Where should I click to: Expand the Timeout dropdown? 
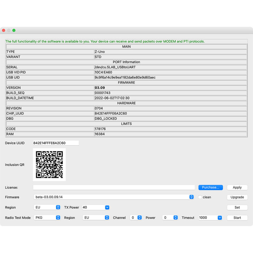tap(210, 218)
